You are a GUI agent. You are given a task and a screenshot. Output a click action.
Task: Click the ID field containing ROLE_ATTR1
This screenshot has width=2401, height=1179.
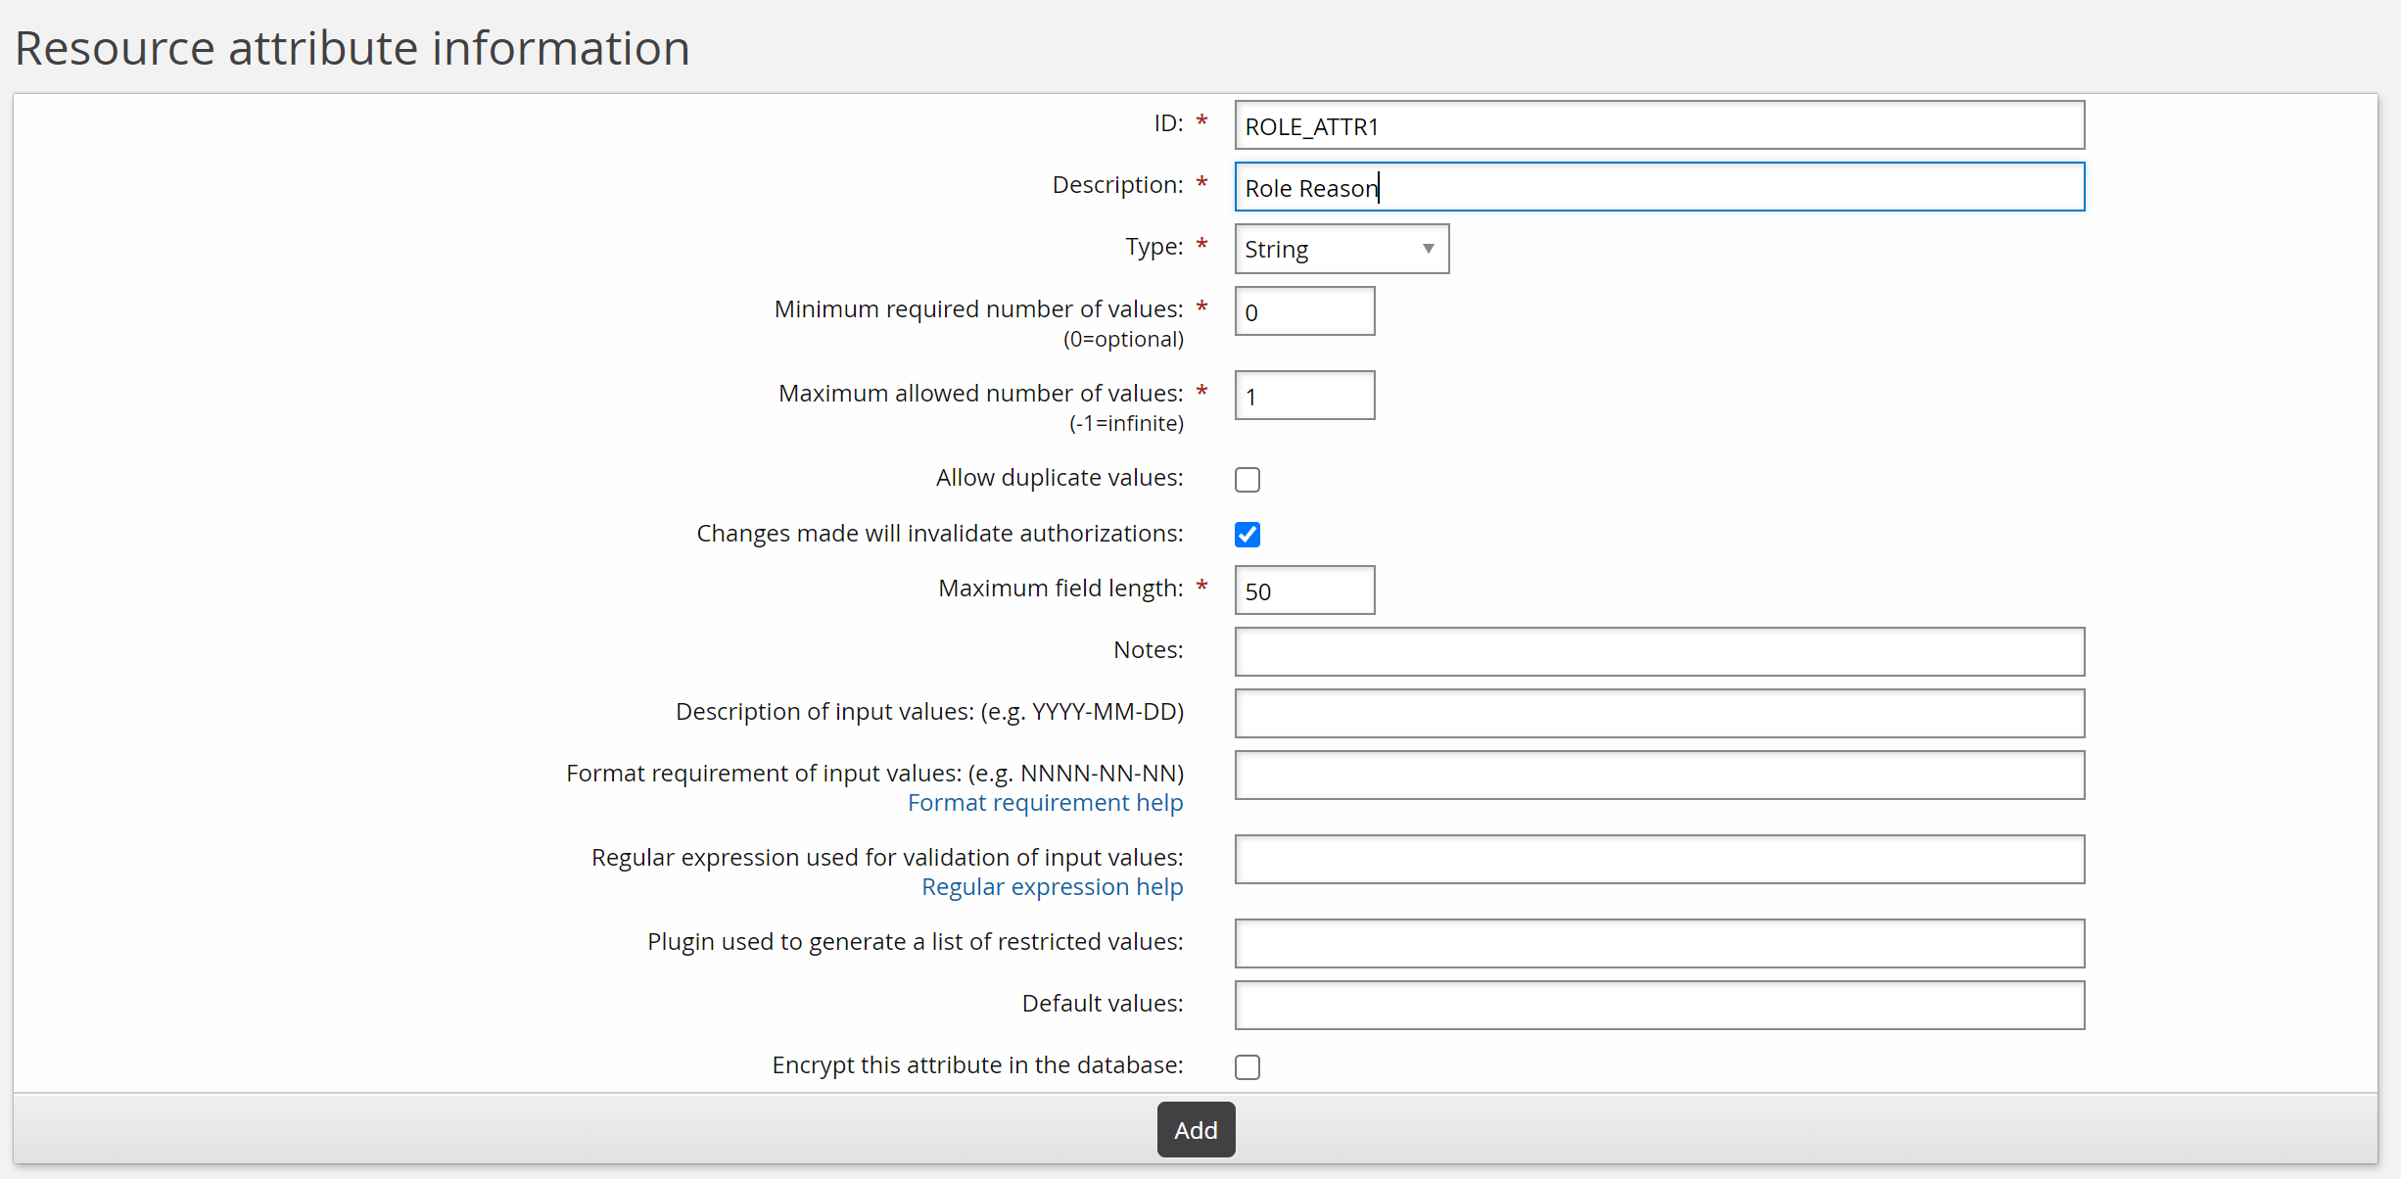(1659, 126)
